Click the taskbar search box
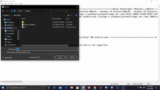This screenshot has height=90, width=160. [26, 88]
